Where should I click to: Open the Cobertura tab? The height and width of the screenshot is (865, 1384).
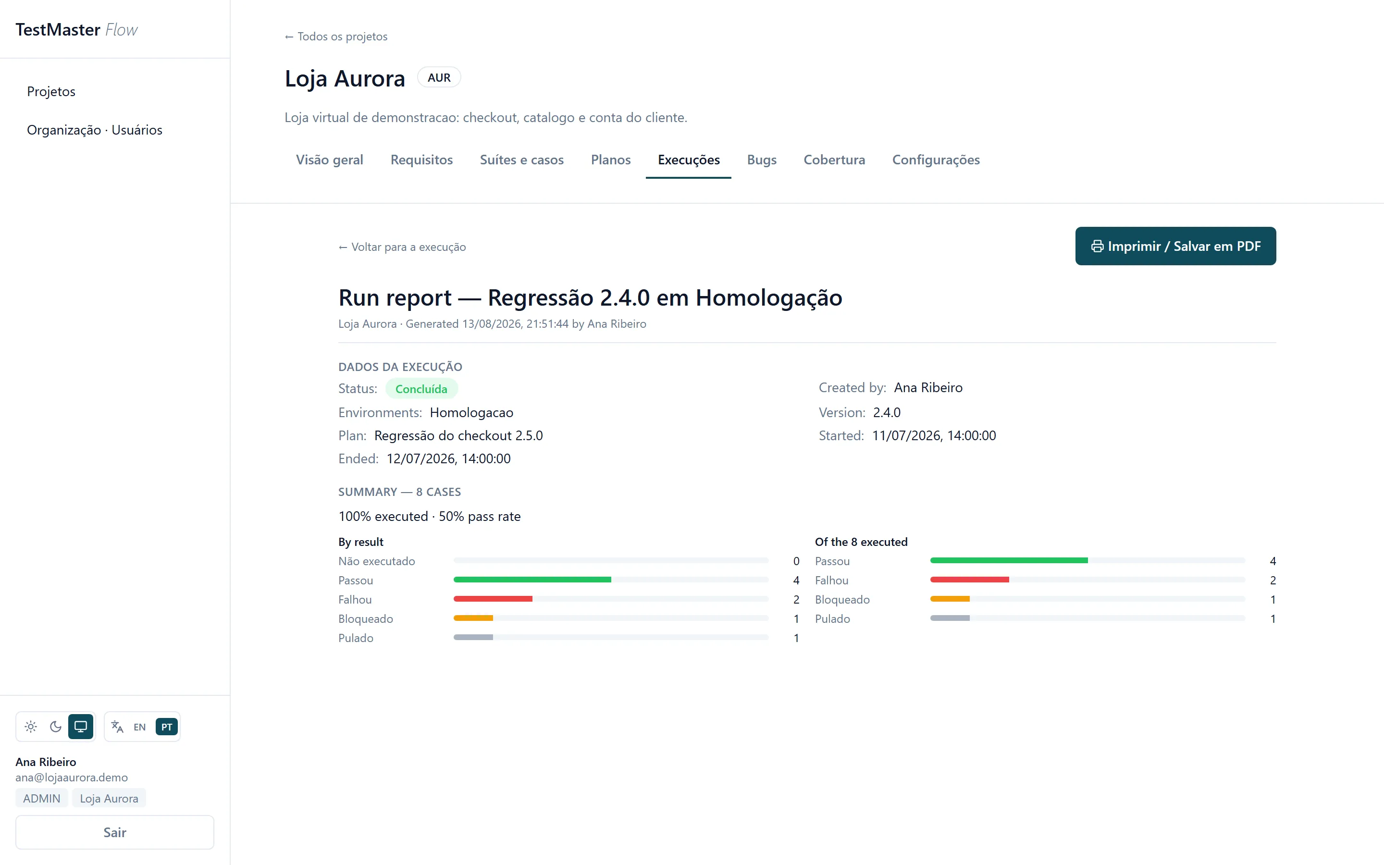click(834, 160)
